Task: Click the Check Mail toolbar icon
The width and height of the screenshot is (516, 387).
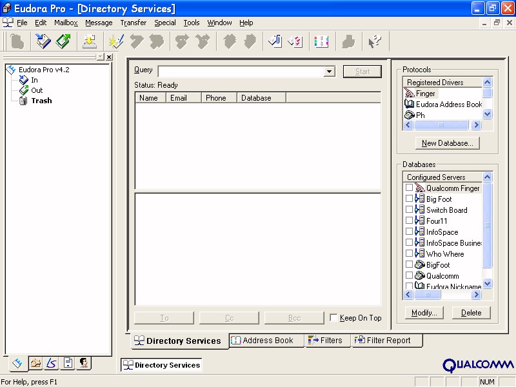Action: [89, 41]
